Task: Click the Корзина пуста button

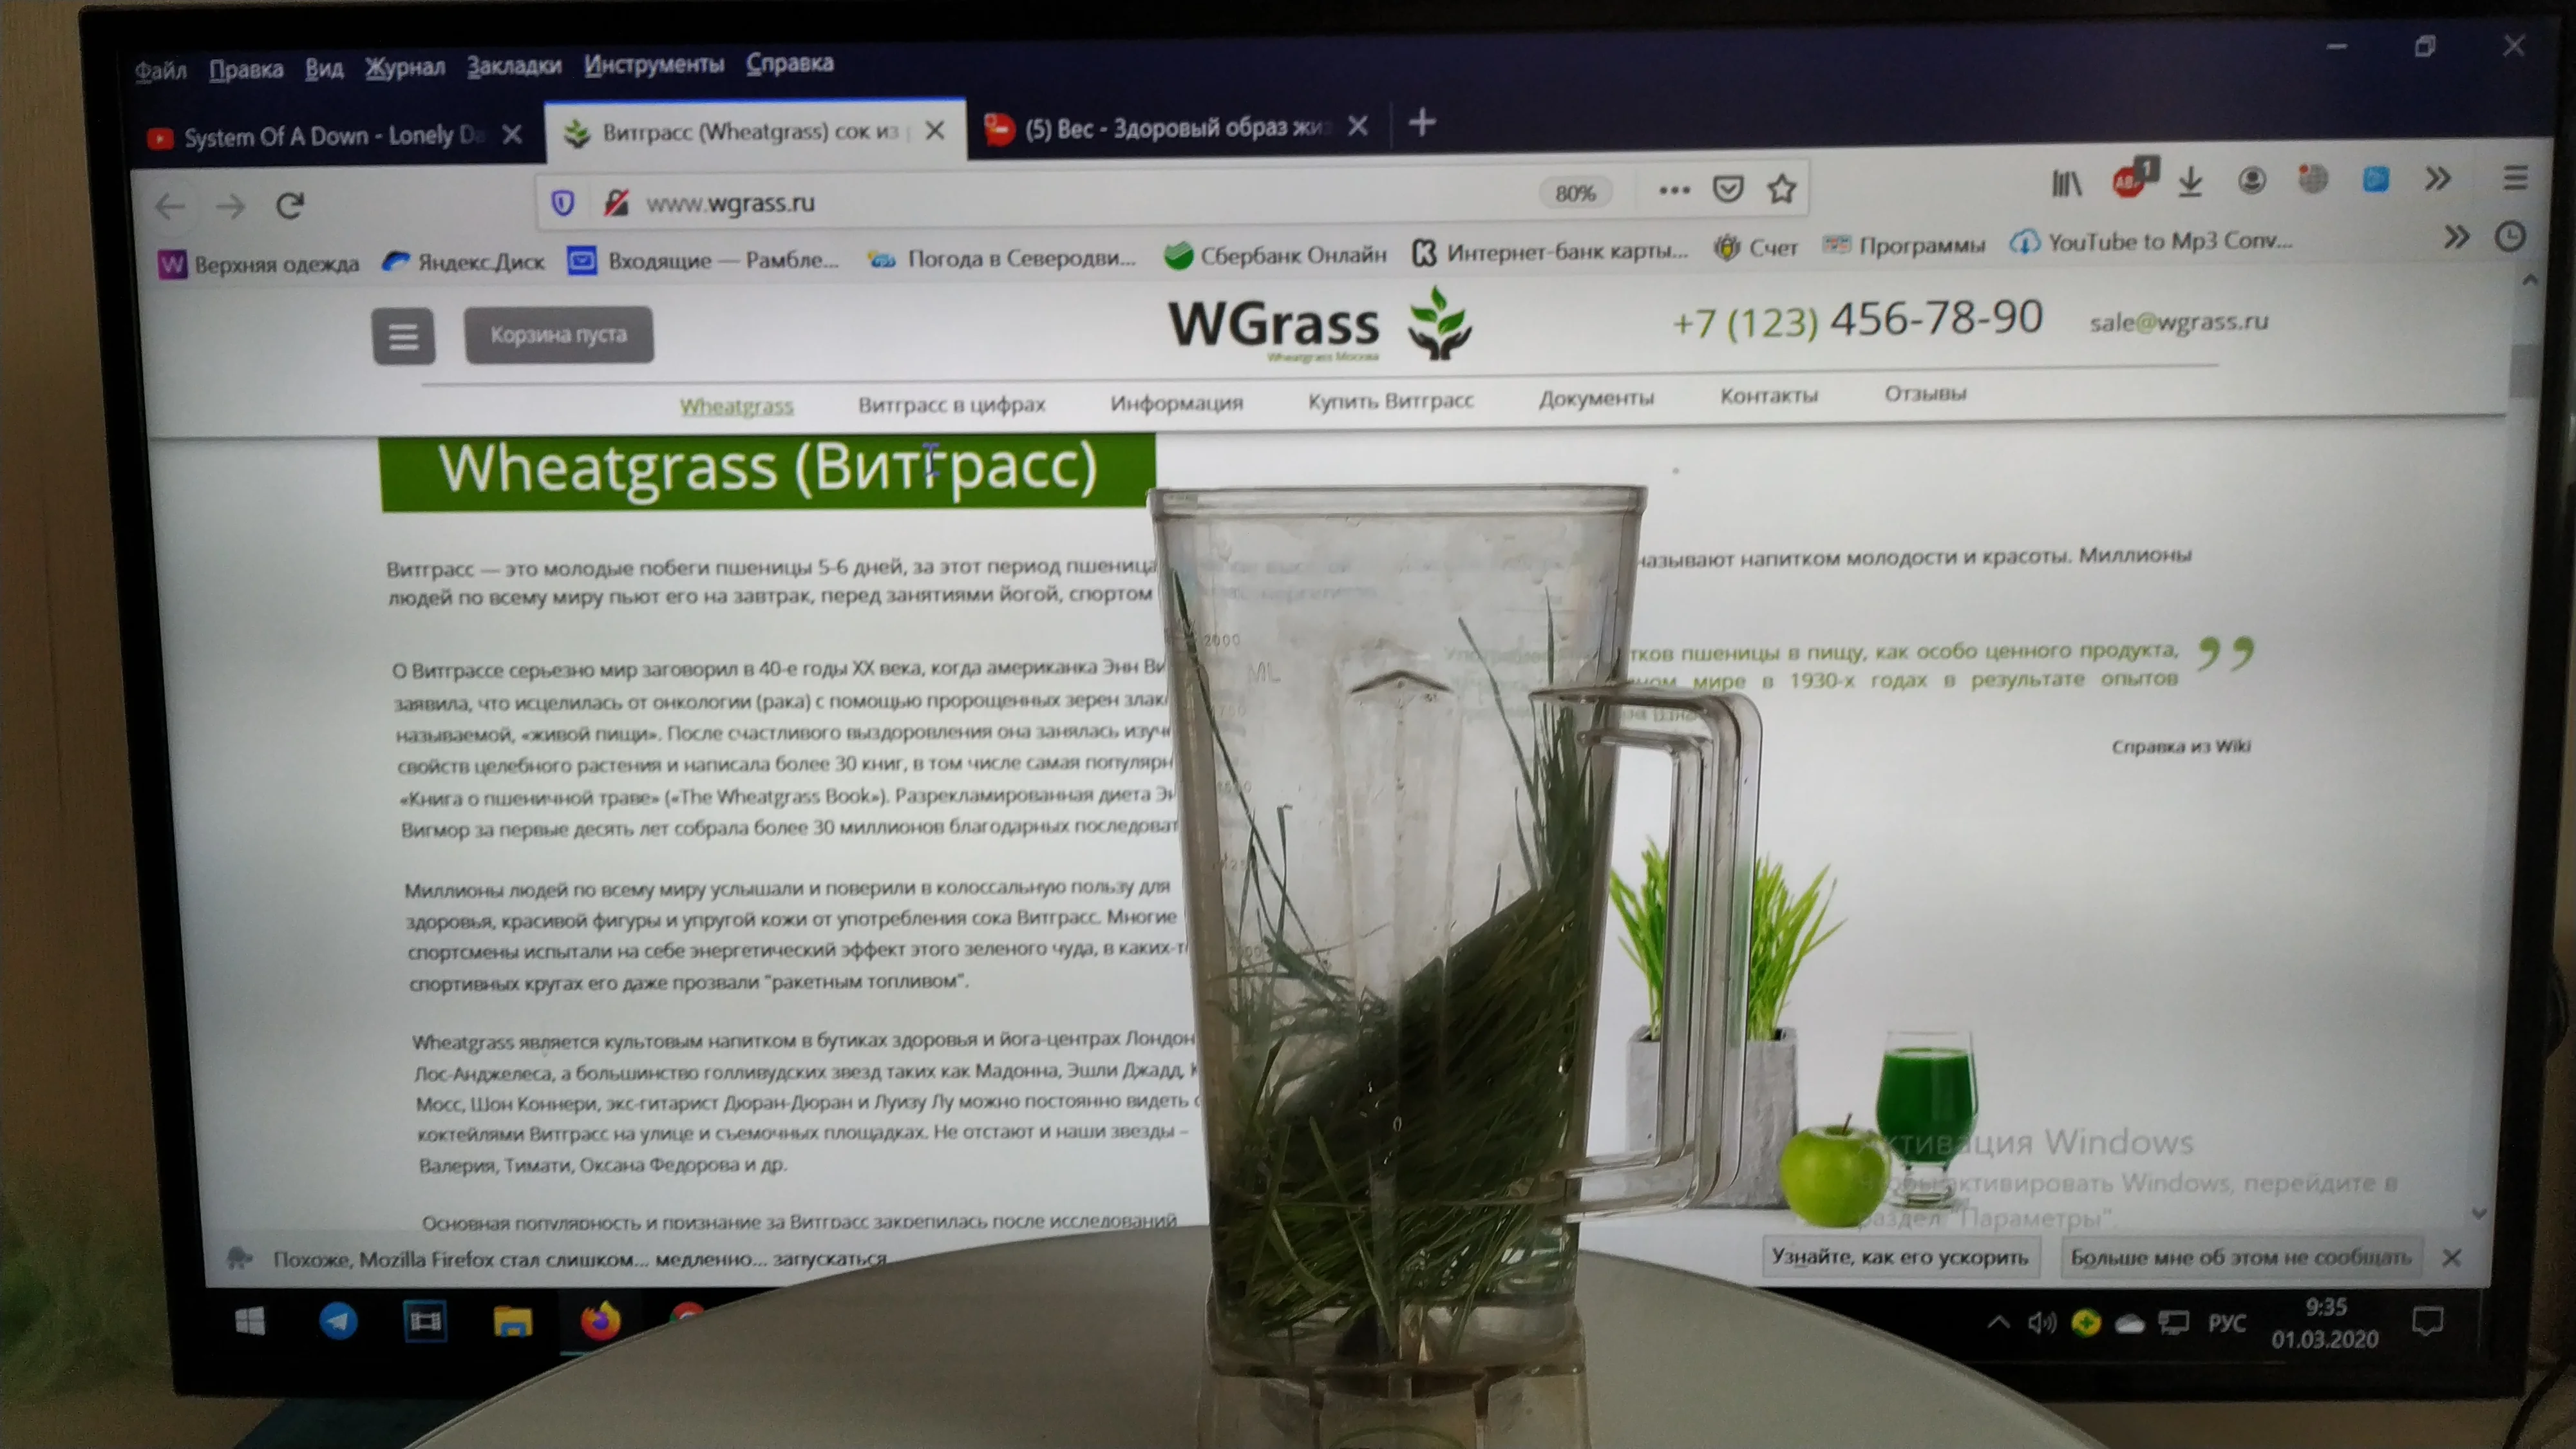Action: point(558,335)
